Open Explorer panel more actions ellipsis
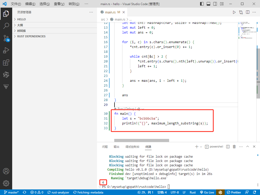The width and height of the screenshot is (260, 195). coord(91,12)
